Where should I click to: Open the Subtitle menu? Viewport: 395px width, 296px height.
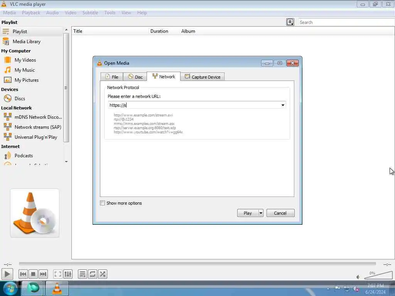pyautogui.click(x=90, y=13)
